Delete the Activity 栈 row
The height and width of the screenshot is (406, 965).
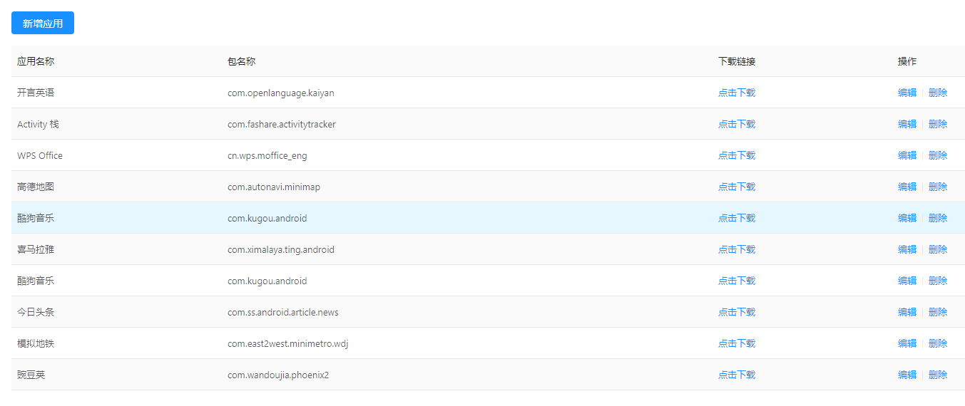coord(938,124)
